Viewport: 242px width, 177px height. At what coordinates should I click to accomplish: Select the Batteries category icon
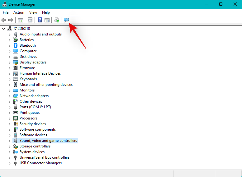point(16,40)
